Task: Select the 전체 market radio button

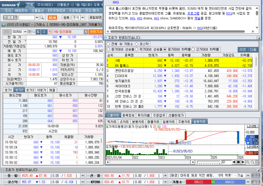Action: [x=108, y=44]
